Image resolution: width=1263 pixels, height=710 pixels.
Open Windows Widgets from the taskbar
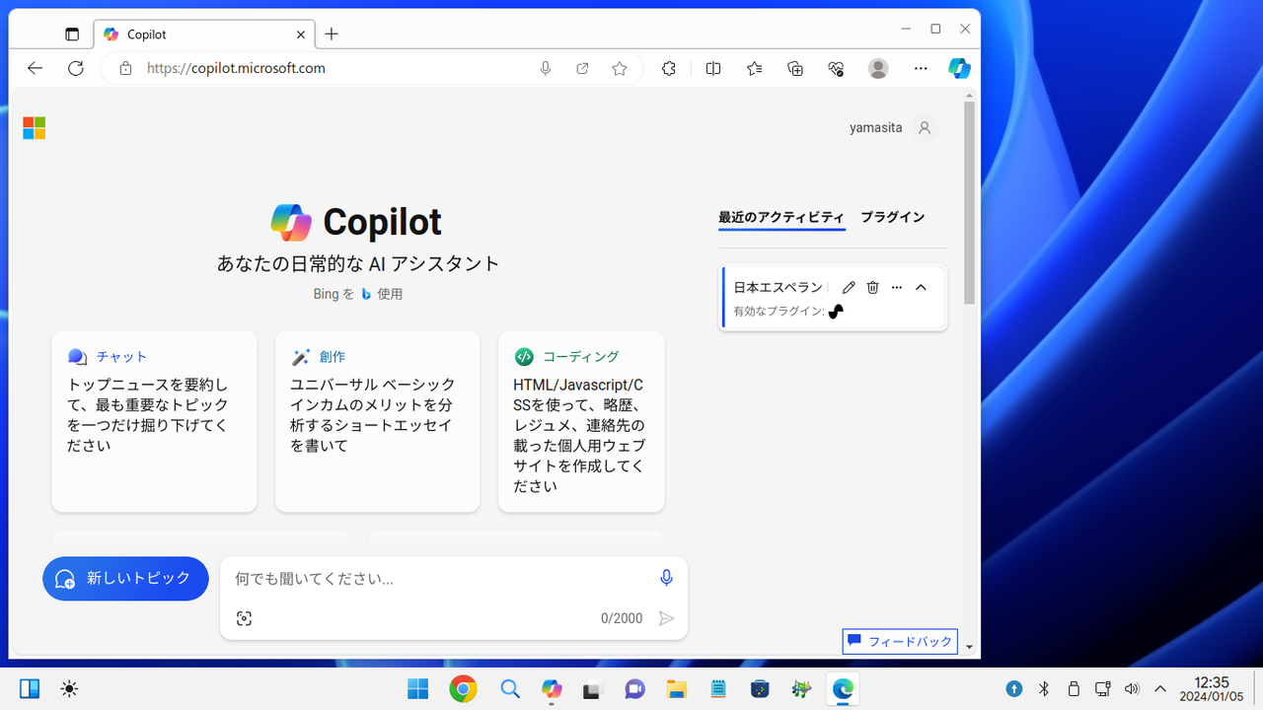tap(30, 689)
